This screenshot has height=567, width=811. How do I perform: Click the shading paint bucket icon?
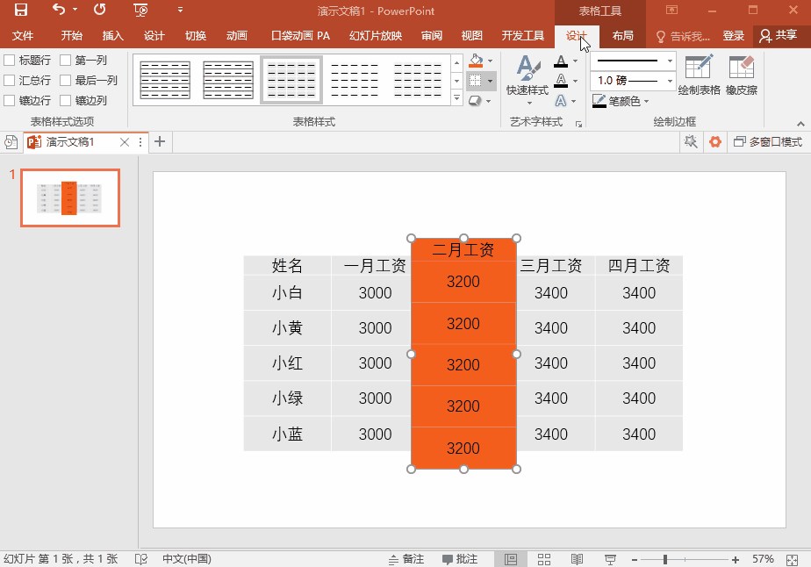point(476,61)
